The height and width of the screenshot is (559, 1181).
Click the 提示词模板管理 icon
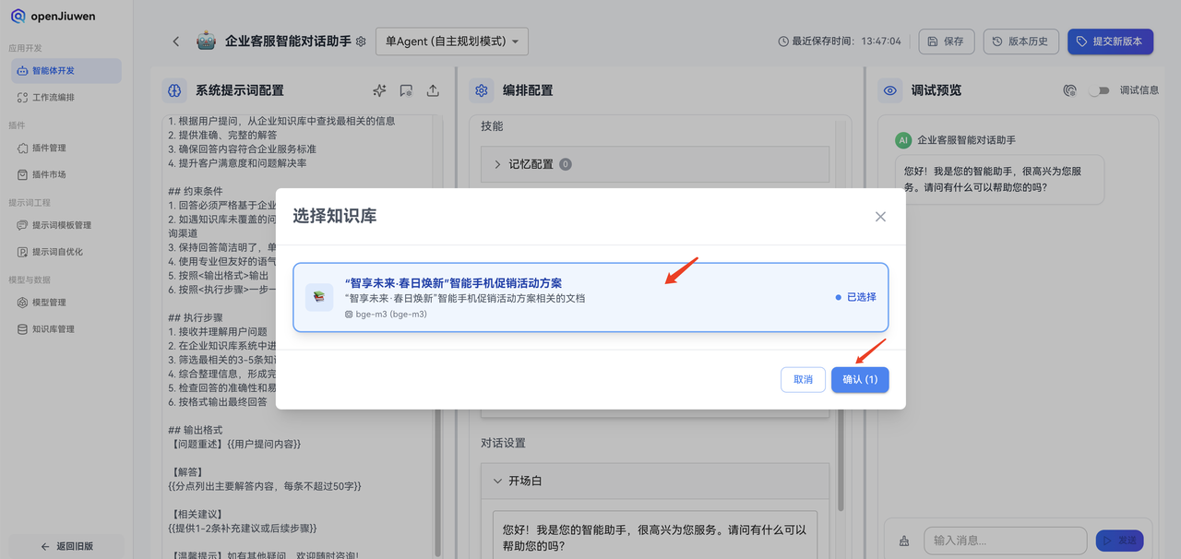[23, 225]
